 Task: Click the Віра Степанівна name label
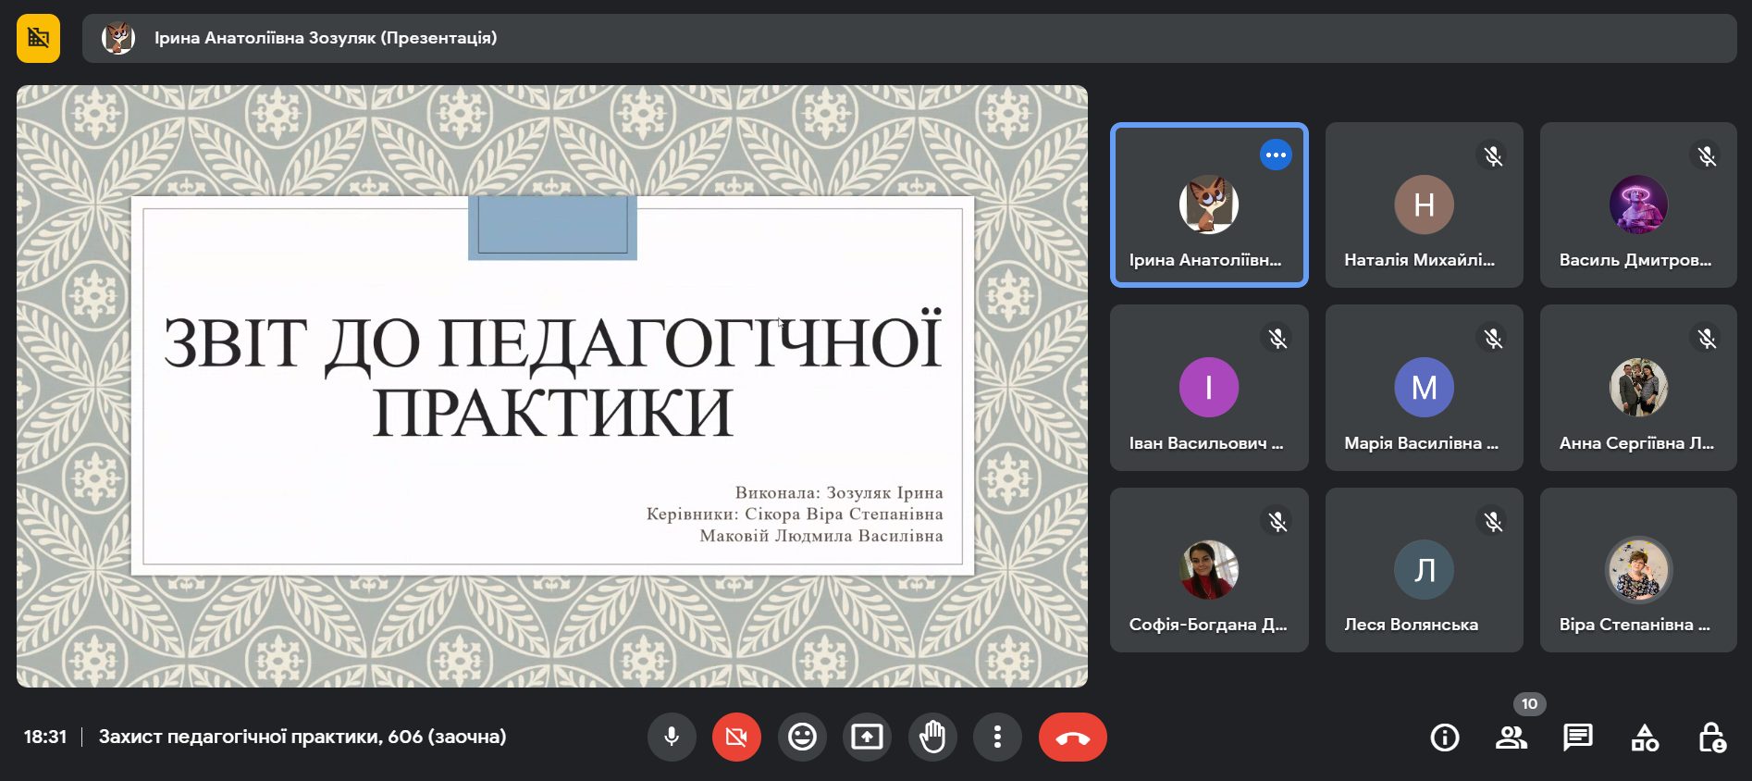coord(1635,625)
